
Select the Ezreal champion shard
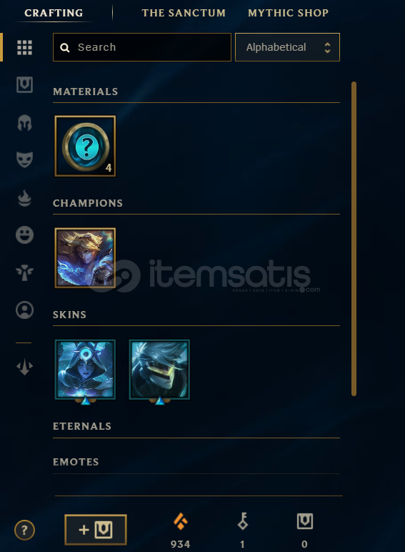[85, 257]
